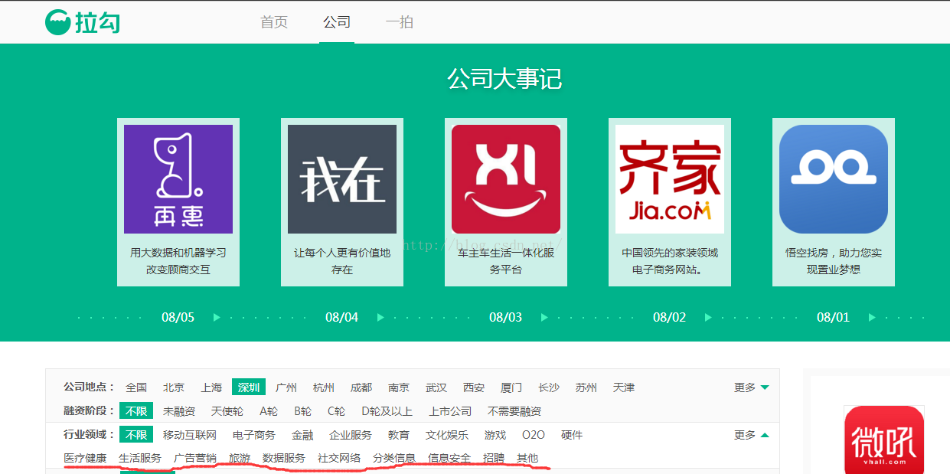Image resolution: width=950 pixels, height=474 pixels.
Task: Filter by C轮 funding stage
Action: [x=336, y=411]
